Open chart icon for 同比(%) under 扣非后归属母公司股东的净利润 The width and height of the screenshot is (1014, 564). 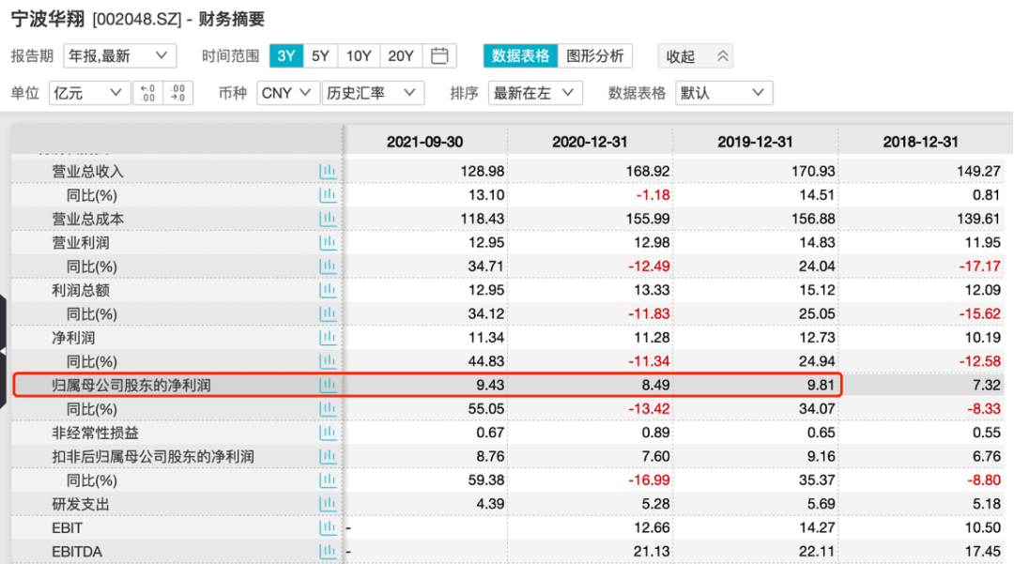(328, 480)
